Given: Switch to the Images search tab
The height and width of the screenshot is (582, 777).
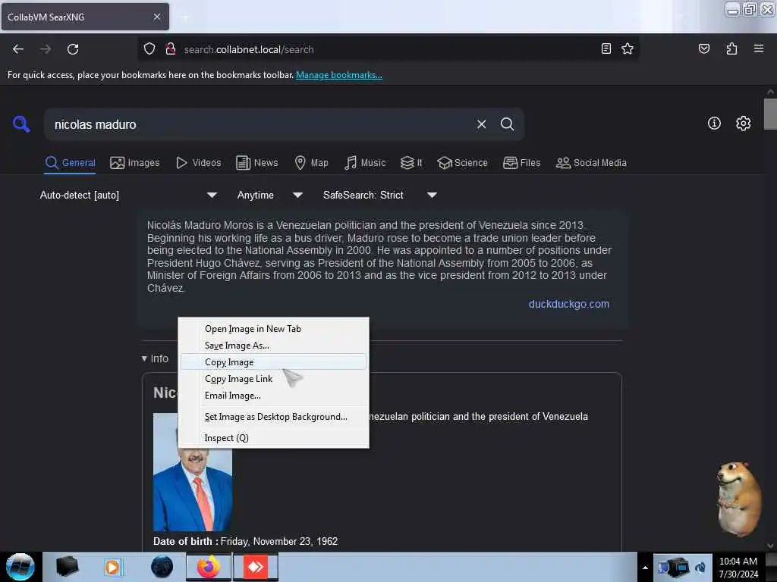Looking at the screenshot, I should point(135,163).
